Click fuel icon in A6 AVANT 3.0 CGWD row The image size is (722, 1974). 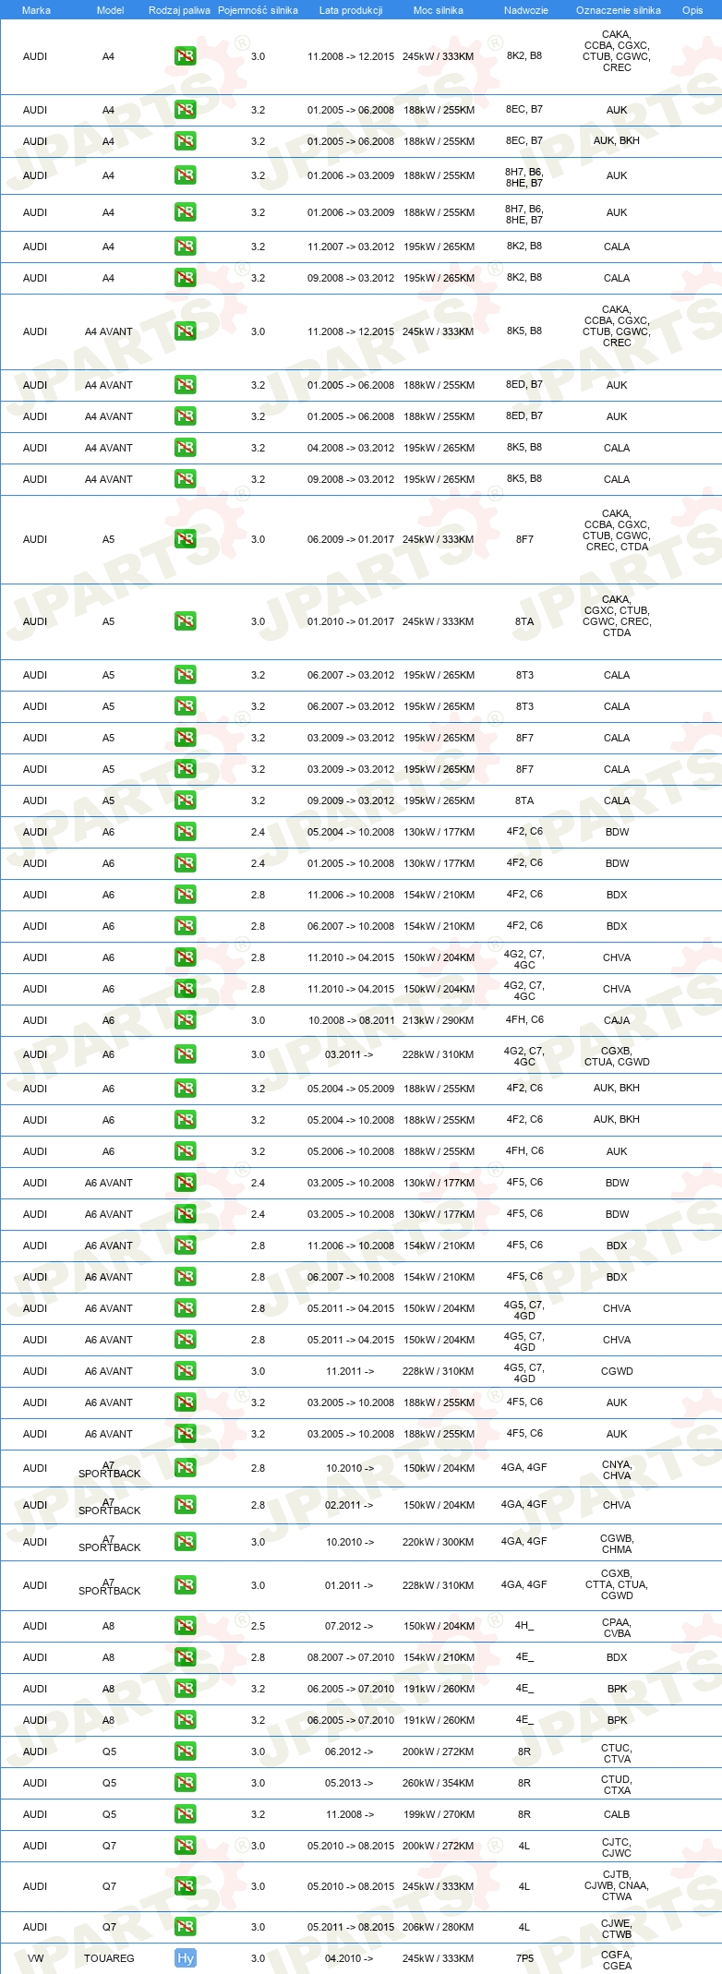click(186, 1371)
